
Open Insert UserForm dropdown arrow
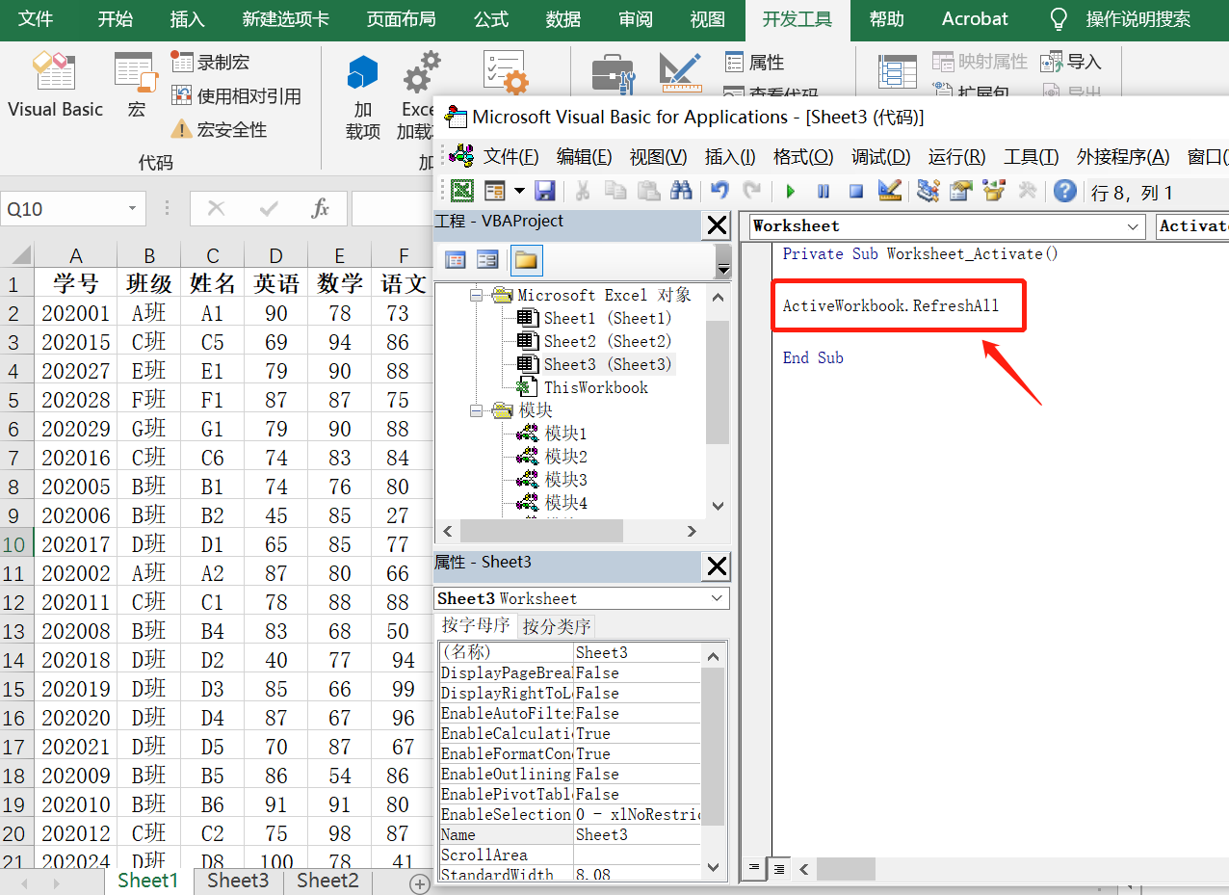tap(520, 191)
